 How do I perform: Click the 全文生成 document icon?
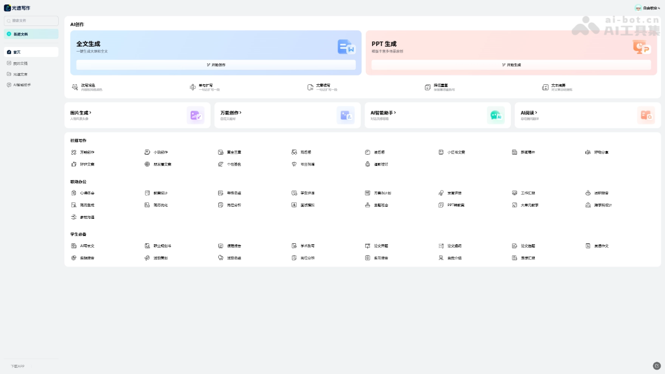(x=346, y=47)
